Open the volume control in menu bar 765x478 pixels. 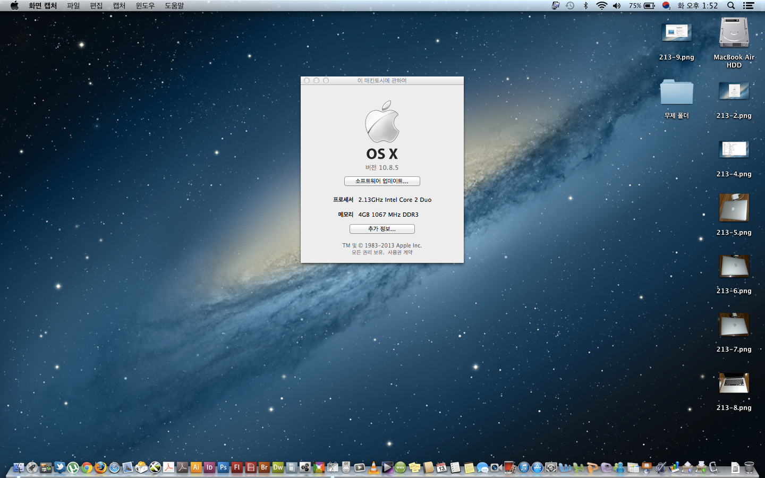[x=617, y=5]
